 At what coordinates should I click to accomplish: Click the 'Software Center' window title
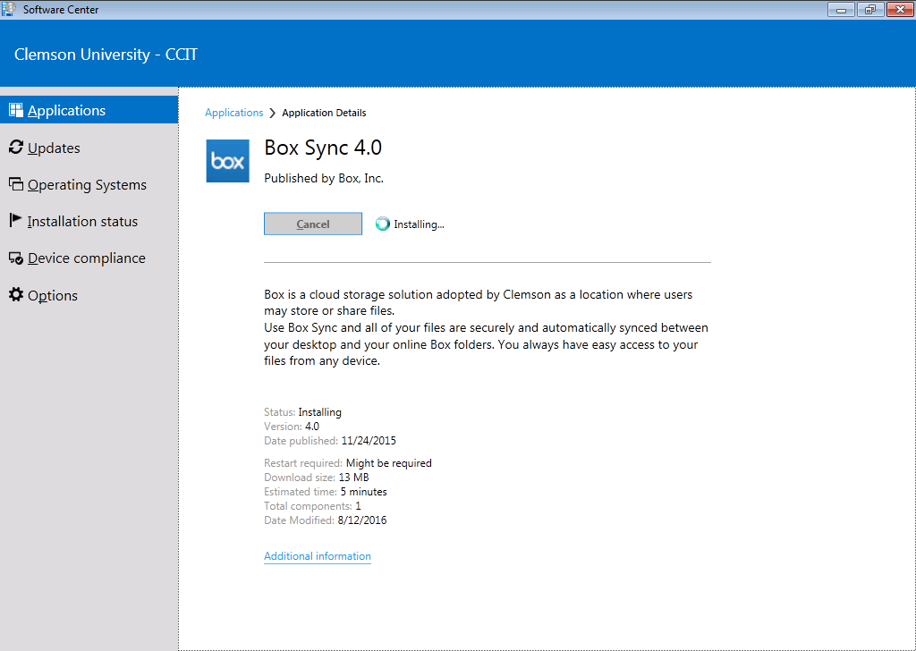pos(61,9)
